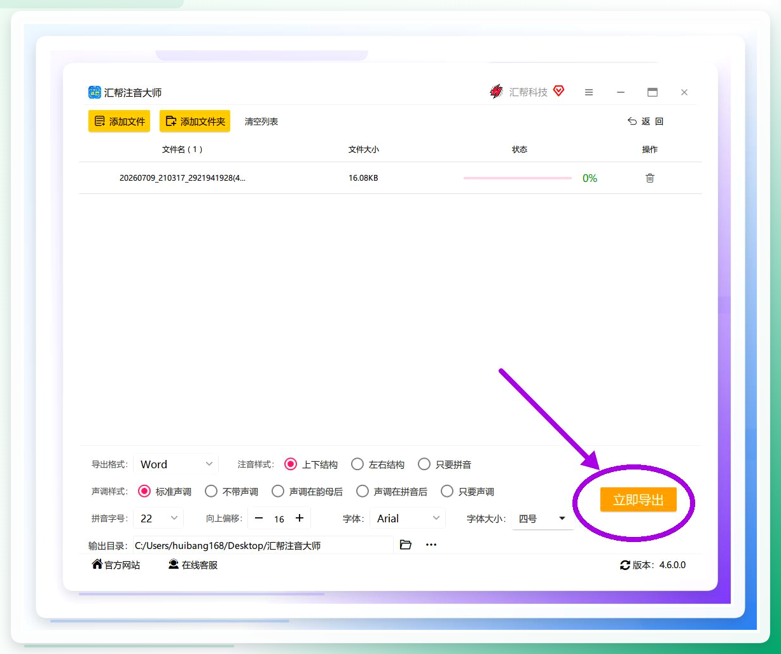Click the 文件大小 column header
The width and height of the screenshot is (781, 654).
click(x=364, y=150)
